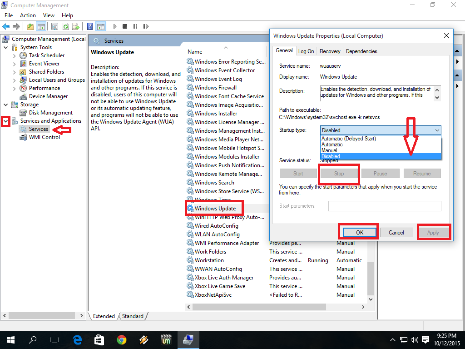Export the services list using the toolbar icon
The height and width of the screenshot is (349, 465).
[75, 26]
